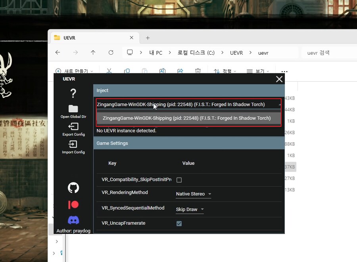Open the VR_SyncedSequentialMethod Skip Draw dropdown
Viewport: 357px width, 262px height.
[190, 209]
